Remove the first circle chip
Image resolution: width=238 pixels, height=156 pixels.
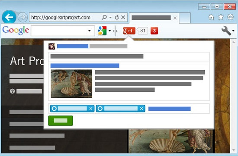pyautogui.click(x=91, y=109)
